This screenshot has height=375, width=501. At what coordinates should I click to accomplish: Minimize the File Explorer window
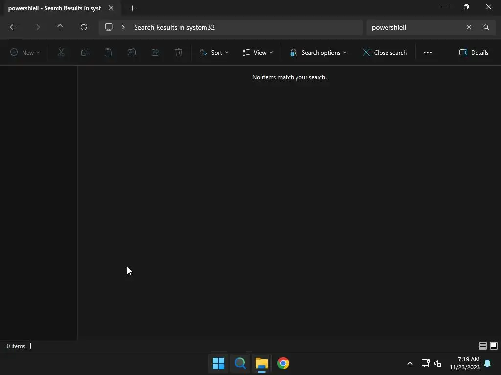444,7
